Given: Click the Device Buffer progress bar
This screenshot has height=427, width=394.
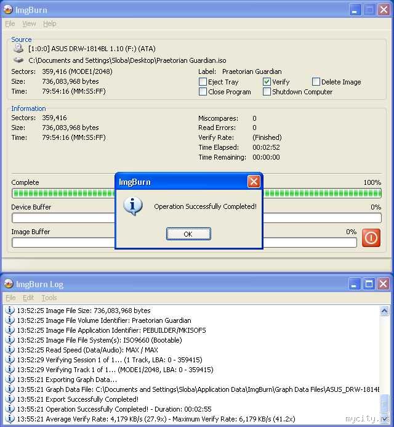Looking at the screenshot, I should [196, 218].
